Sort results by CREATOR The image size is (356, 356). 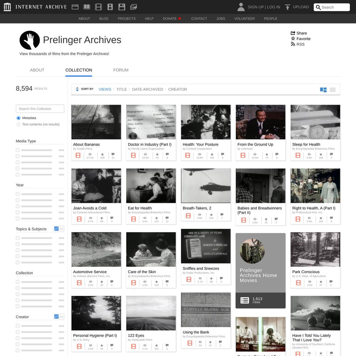[178, 89]
